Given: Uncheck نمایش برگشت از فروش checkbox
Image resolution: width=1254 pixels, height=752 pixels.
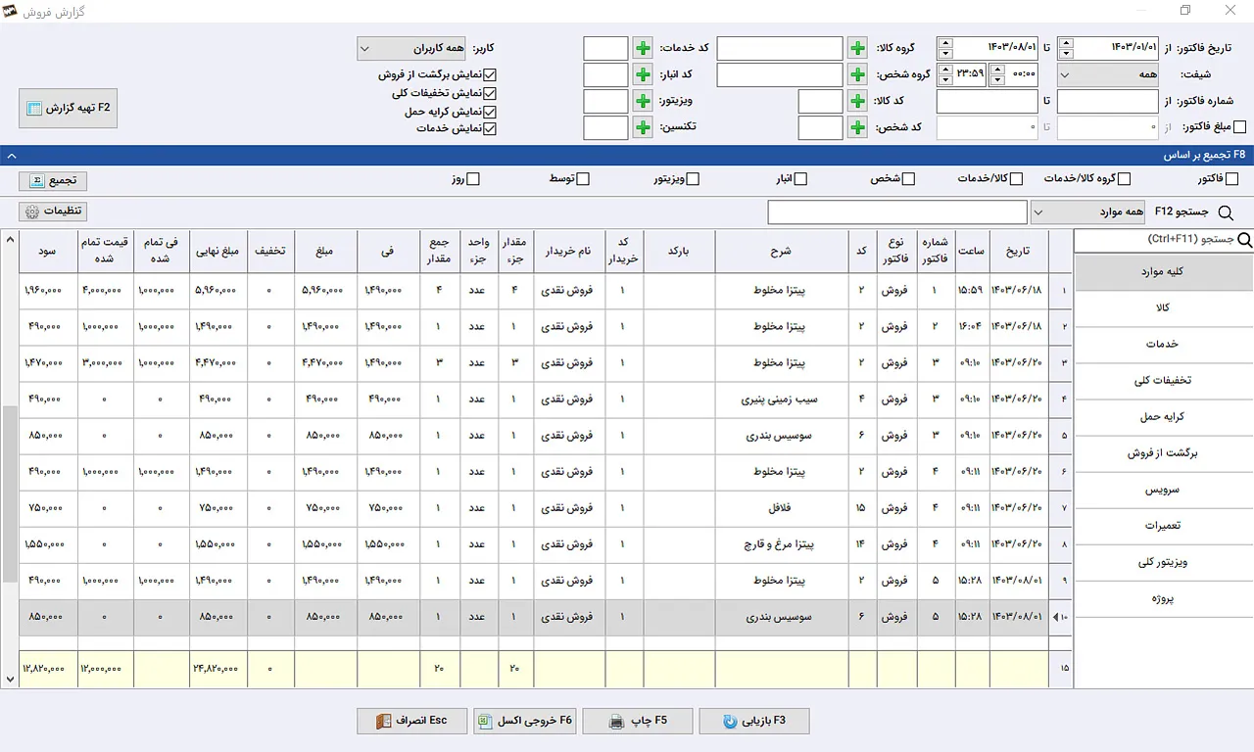Looking at the screenshot, I should (x=491, y=74).
